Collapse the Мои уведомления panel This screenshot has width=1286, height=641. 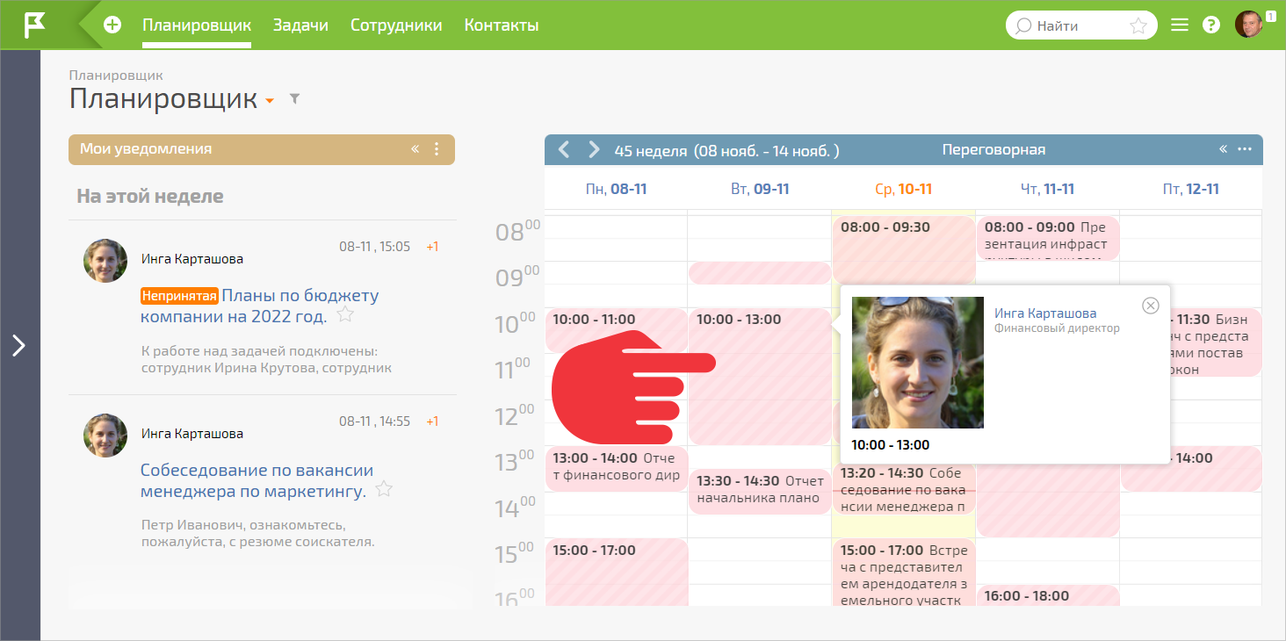click(x=415, y=149)
